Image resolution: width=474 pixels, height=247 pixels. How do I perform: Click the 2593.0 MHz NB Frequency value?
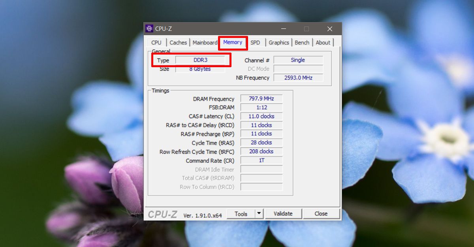[298, 78]
